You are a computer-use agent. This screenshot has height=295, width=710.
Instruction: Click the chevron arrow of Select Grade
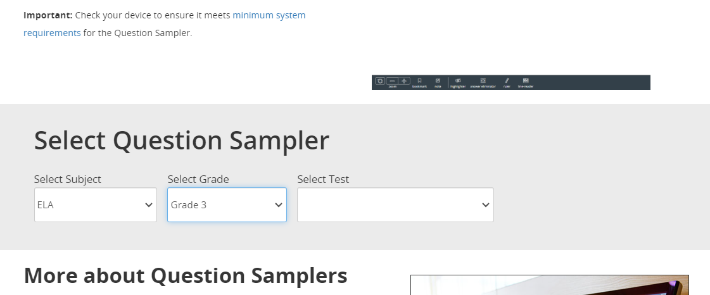[279, 205]
